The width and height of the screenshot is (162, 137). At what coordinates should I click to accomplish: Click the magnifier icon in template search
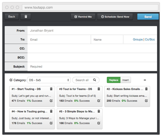(95, 80)
